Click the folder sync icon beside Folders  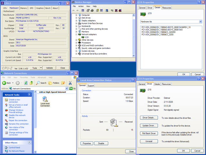[x=63, y=83]
